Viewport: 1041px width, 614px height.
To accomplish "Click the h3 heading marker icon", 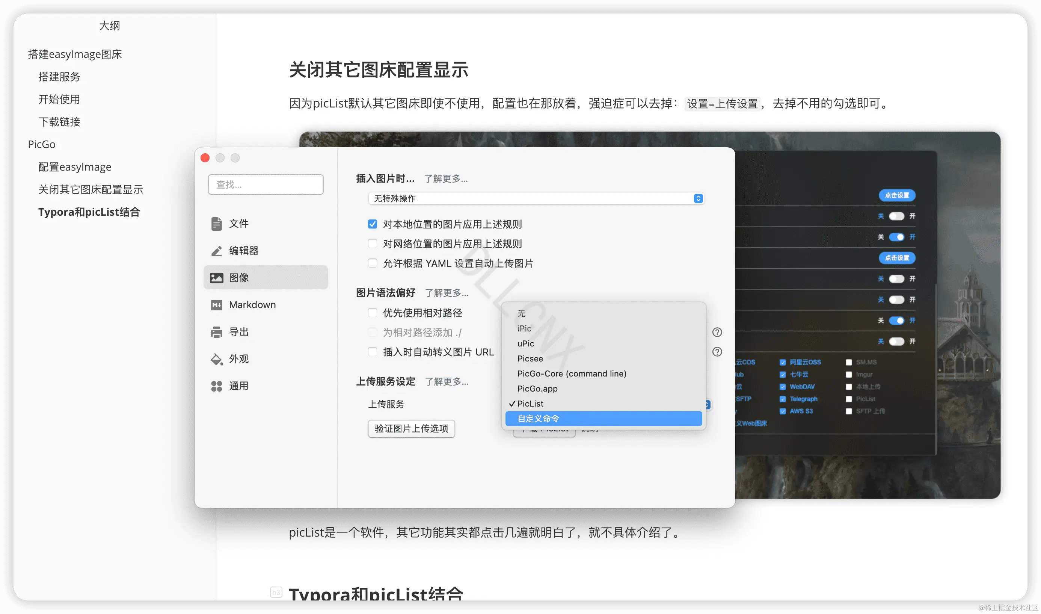I will 276,592.
